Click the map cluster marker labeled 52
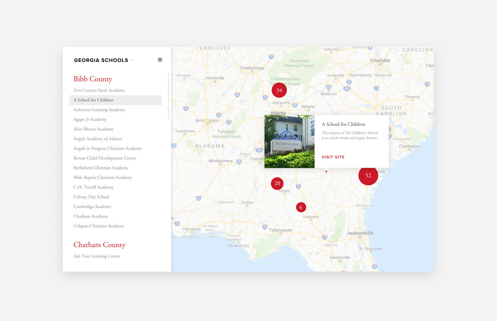 (x=368, y=176)
